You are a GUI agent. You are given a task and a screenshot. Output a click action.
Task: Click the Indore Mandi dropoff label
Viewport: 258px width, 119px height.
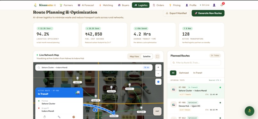[48, 111]
